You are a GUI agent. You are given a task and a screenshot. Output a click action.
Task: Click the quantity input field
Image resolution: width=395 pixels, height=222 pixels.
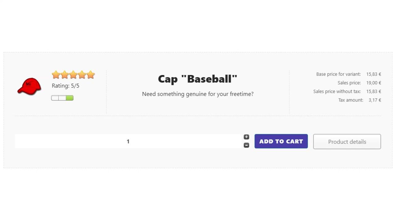point(128,142)
